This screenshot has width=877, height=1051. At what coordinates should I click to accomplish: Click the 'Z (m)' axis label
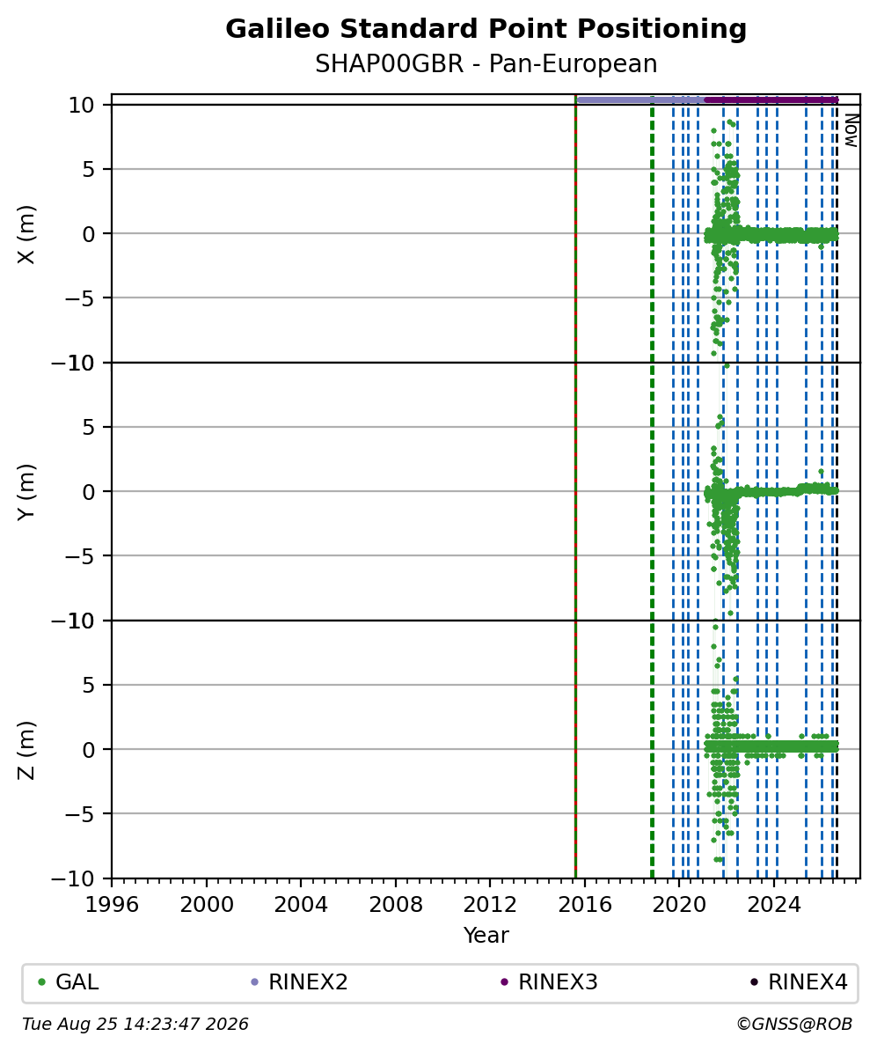coord(26,750)
